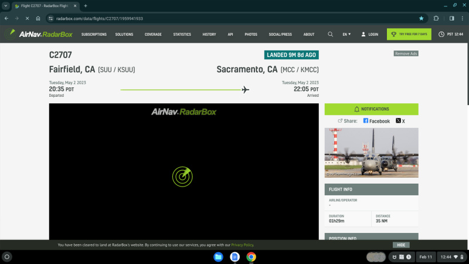Open the tab search dropdown arrow
The height and width of the screenshot is (264, 469).
(6, 6)
